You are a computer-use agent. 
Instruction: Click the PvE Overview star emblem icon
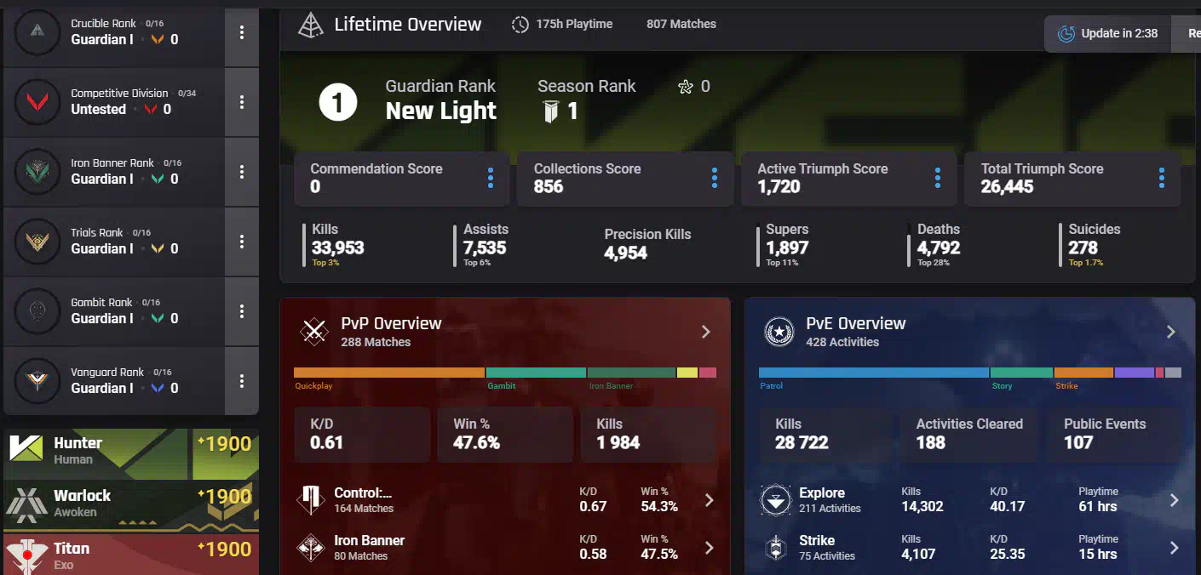click(779, 332)
